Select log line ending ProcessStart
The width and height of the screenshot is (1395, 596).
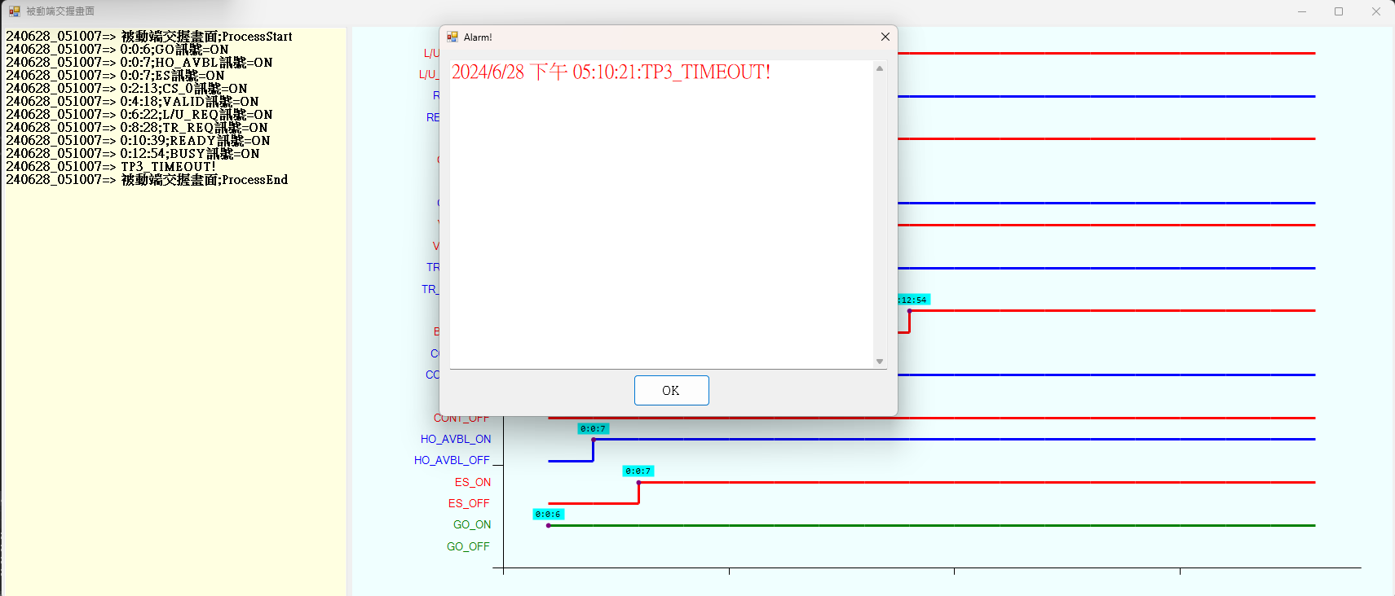point(149,37)
